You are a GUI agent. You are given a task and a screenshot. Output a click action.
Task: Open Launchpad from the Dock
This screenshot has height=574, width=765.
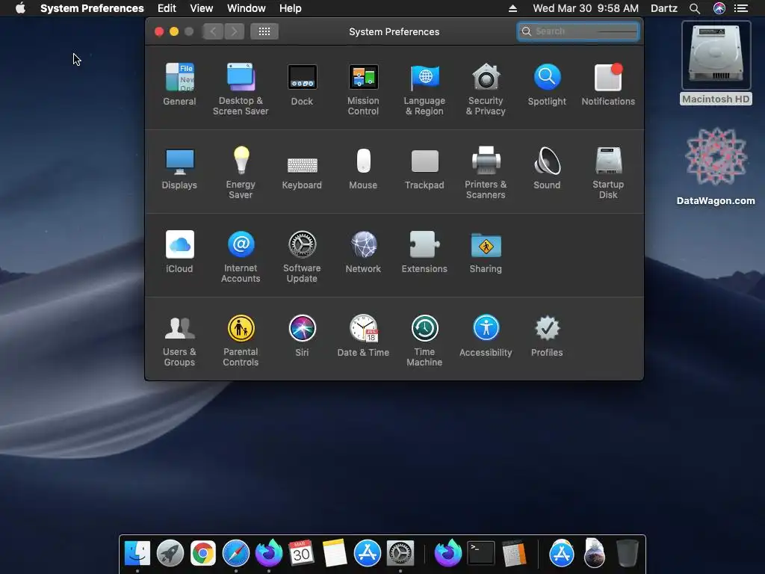170,553
